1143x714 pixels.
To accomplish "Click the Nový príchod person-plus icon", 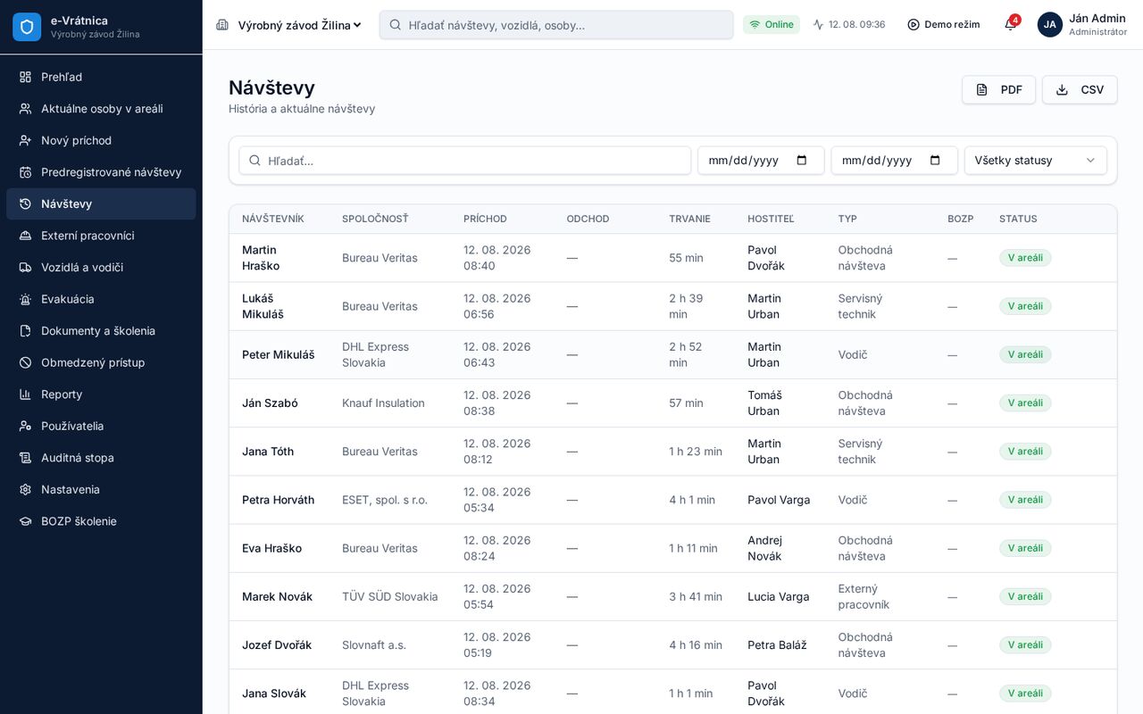I will 25,140.
